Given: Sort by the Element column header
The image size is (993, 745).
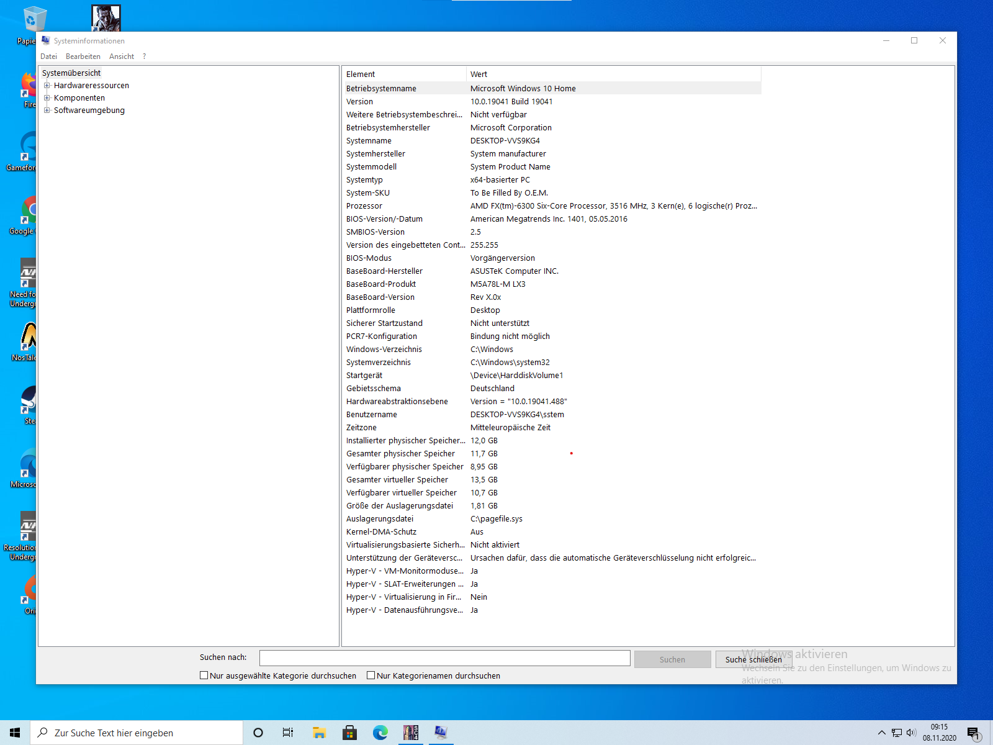Looking at the screenshot, I should [404, 74].
